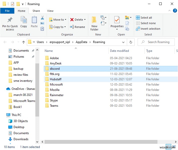
Task: Refresh the Roaming folder
Action: pyautogui.click(x=131, y=42)
